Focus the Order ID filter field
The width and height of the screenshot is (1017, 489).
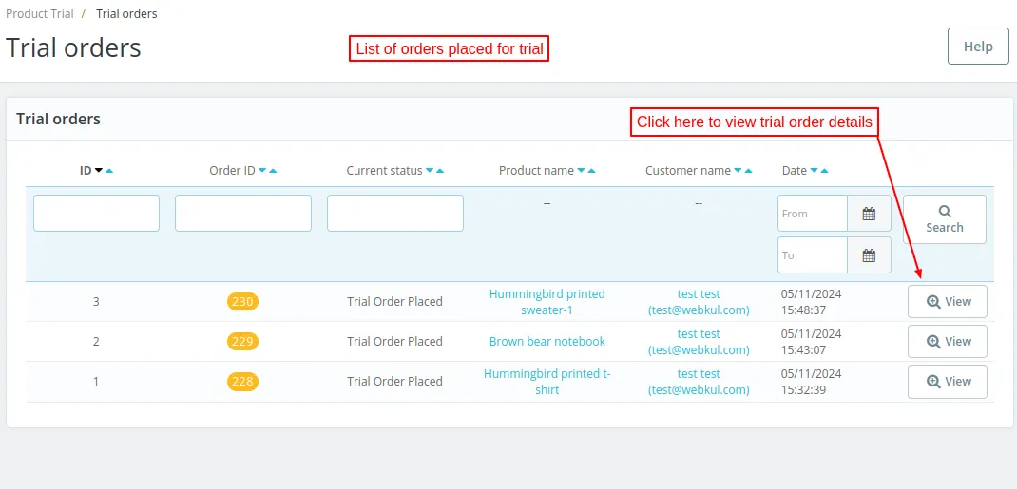click(x=242, y=214)
